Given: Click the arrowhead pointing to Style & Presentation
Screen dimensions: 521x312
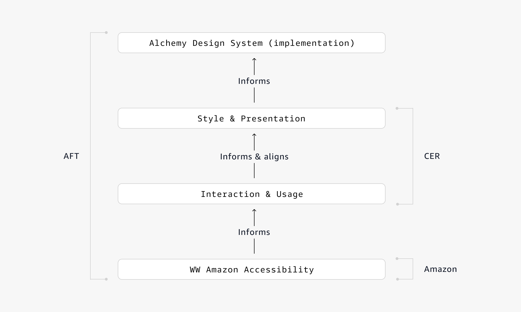Looking at the screenshot, I should point(254,135).
